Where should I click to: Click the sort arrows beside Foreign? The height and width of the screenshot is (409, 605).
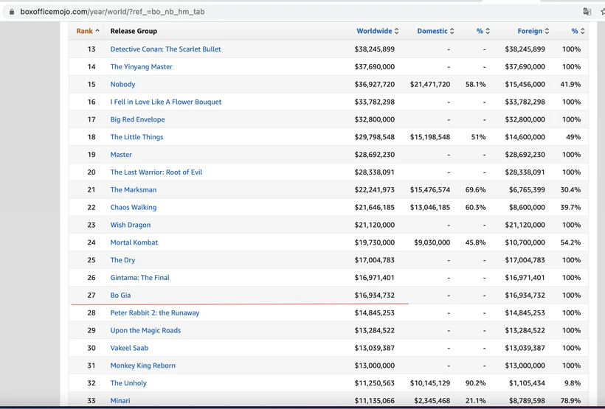pyautogui.click(x=547, y=31)
